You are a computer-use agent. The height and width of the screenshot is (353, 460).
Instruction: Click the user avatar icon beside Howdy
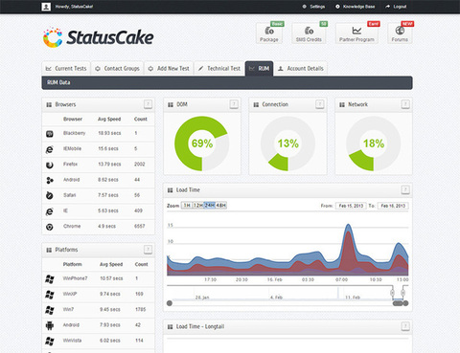[x=46, y=7]
